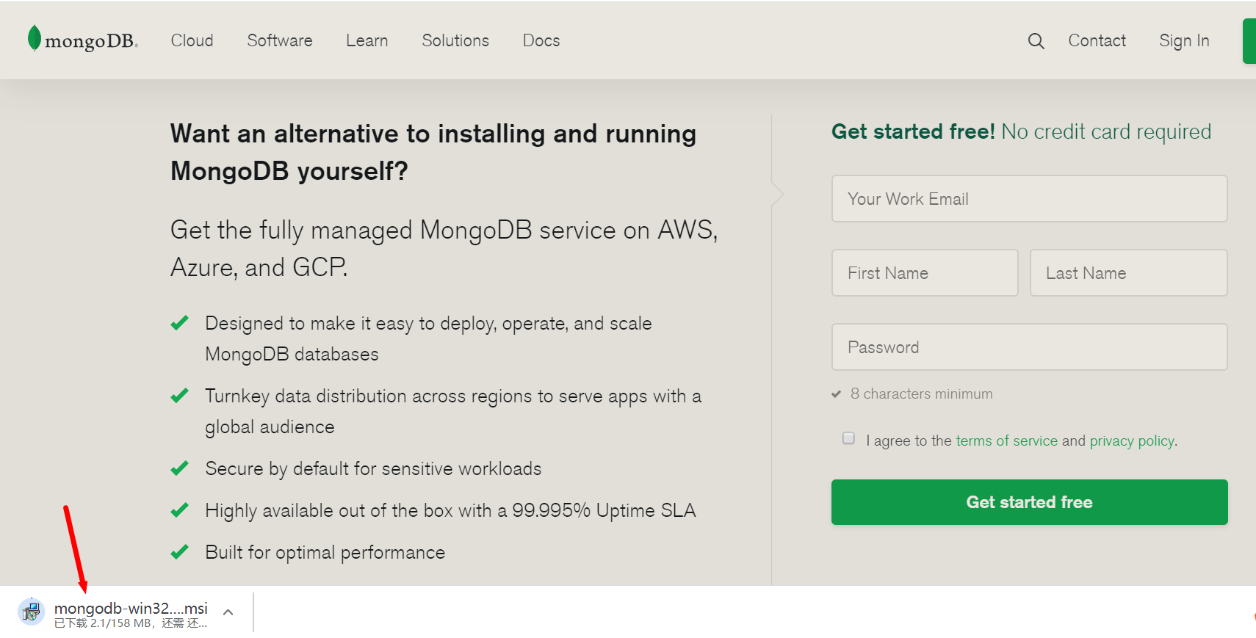Open the Software menu
The image size is (1256, 638).
tap(280, 40)
